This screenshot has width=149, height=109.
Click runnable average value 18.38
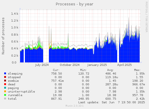112,95
